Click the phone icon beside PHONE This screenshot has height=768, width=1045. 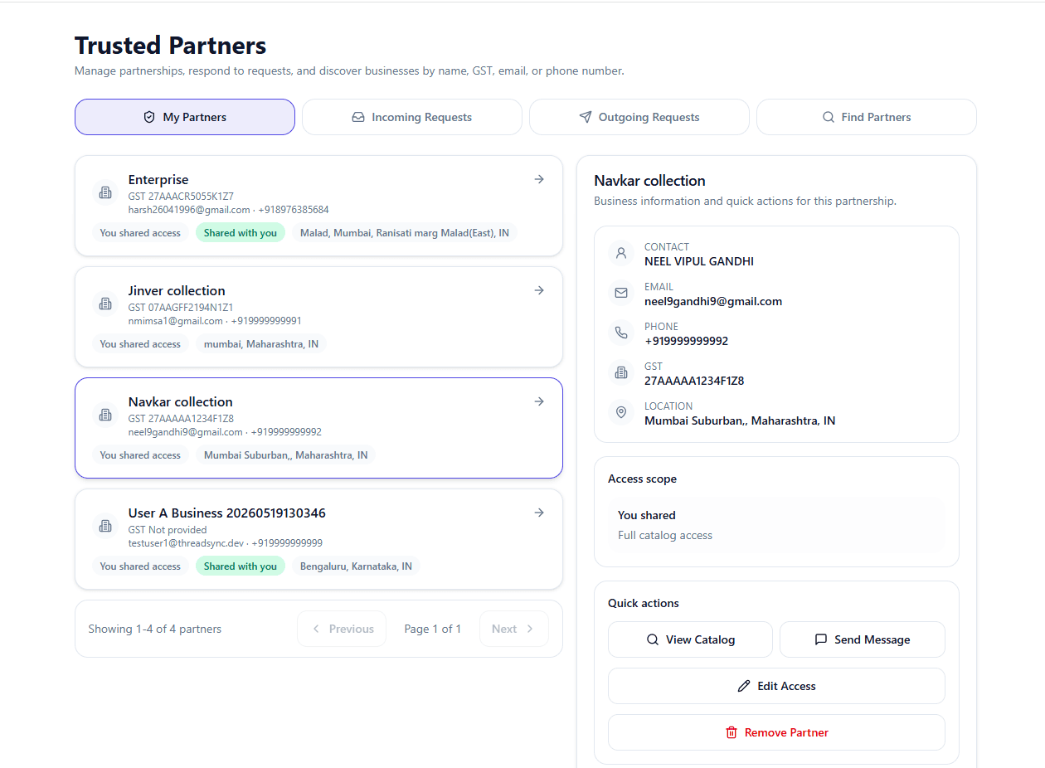621,333
